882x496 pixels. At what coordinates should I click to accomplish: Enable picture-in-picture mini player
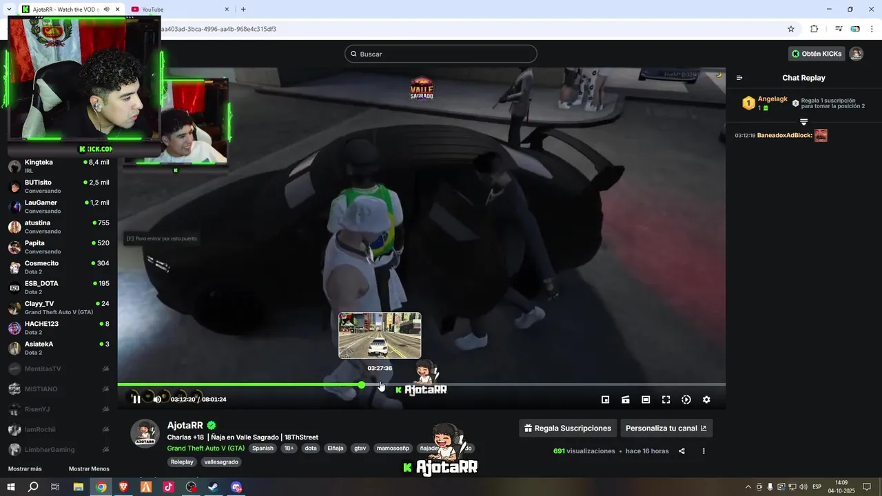coord(606,400)
